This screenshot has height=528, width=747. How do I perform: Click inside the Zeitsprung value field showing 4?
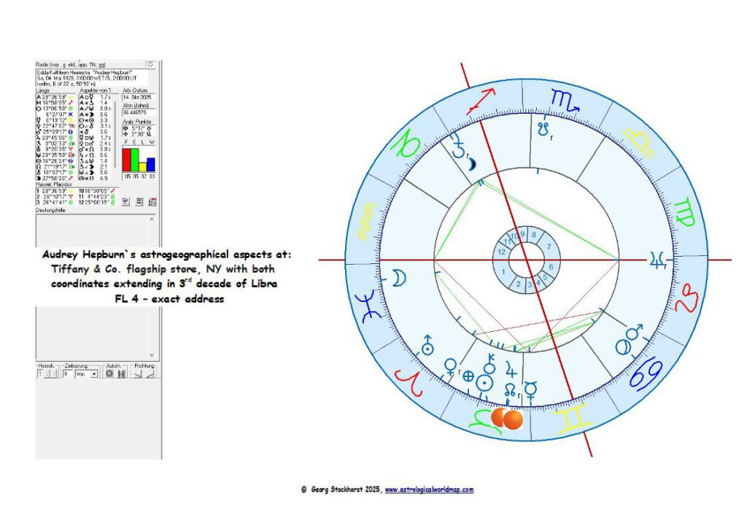(x=65, y=373)
